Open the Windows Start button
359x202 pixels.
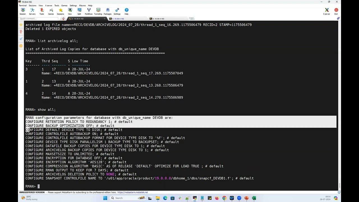pyautogui.click(x=105, y=198)
